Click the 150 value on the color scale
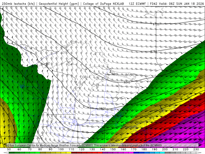 [113, 149]
